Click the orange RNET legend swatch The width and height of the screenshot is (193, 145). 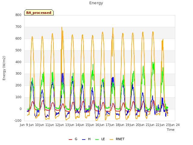coord(111,140)
